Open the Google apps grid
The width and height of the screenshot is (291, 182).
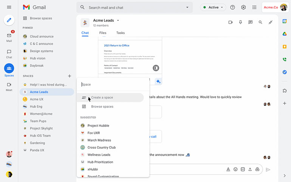tap(254, 7)
